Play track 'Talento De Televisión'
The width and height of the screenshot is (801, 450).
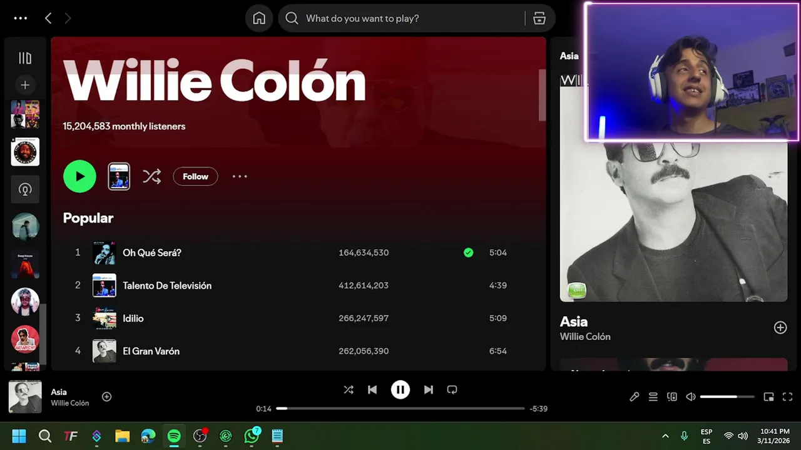tap(167, 286)
